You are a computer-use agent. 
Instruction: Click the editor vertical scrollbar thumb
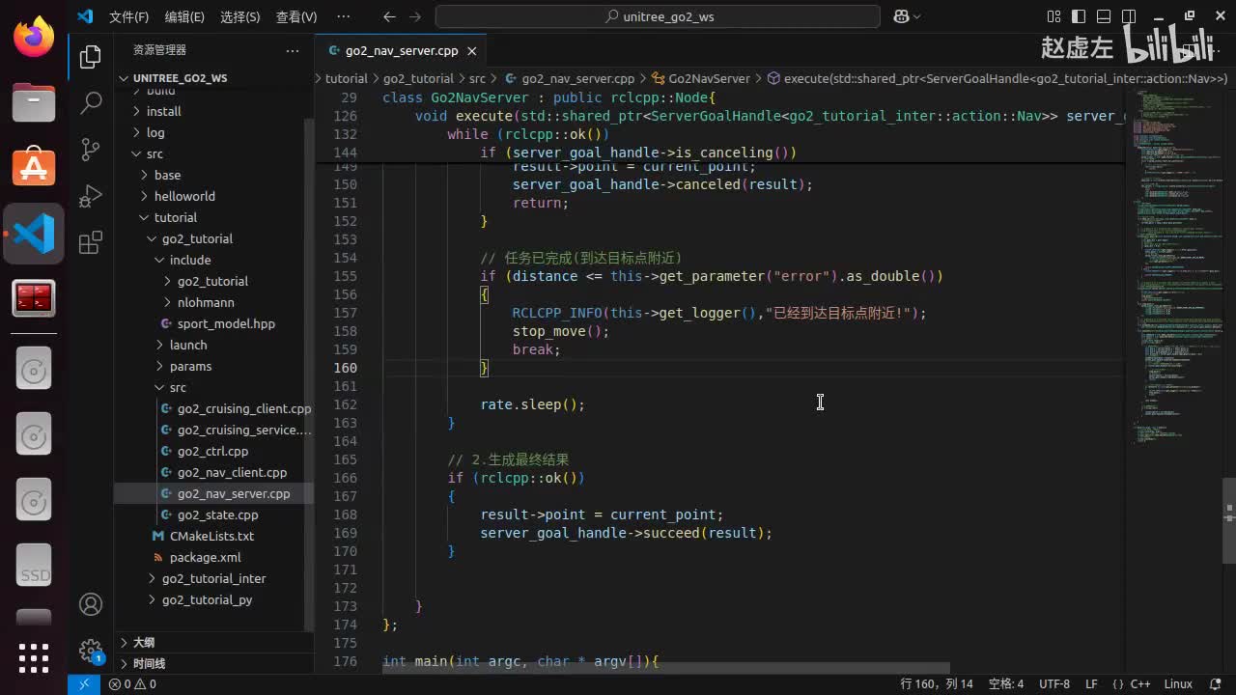point(1228,520)
